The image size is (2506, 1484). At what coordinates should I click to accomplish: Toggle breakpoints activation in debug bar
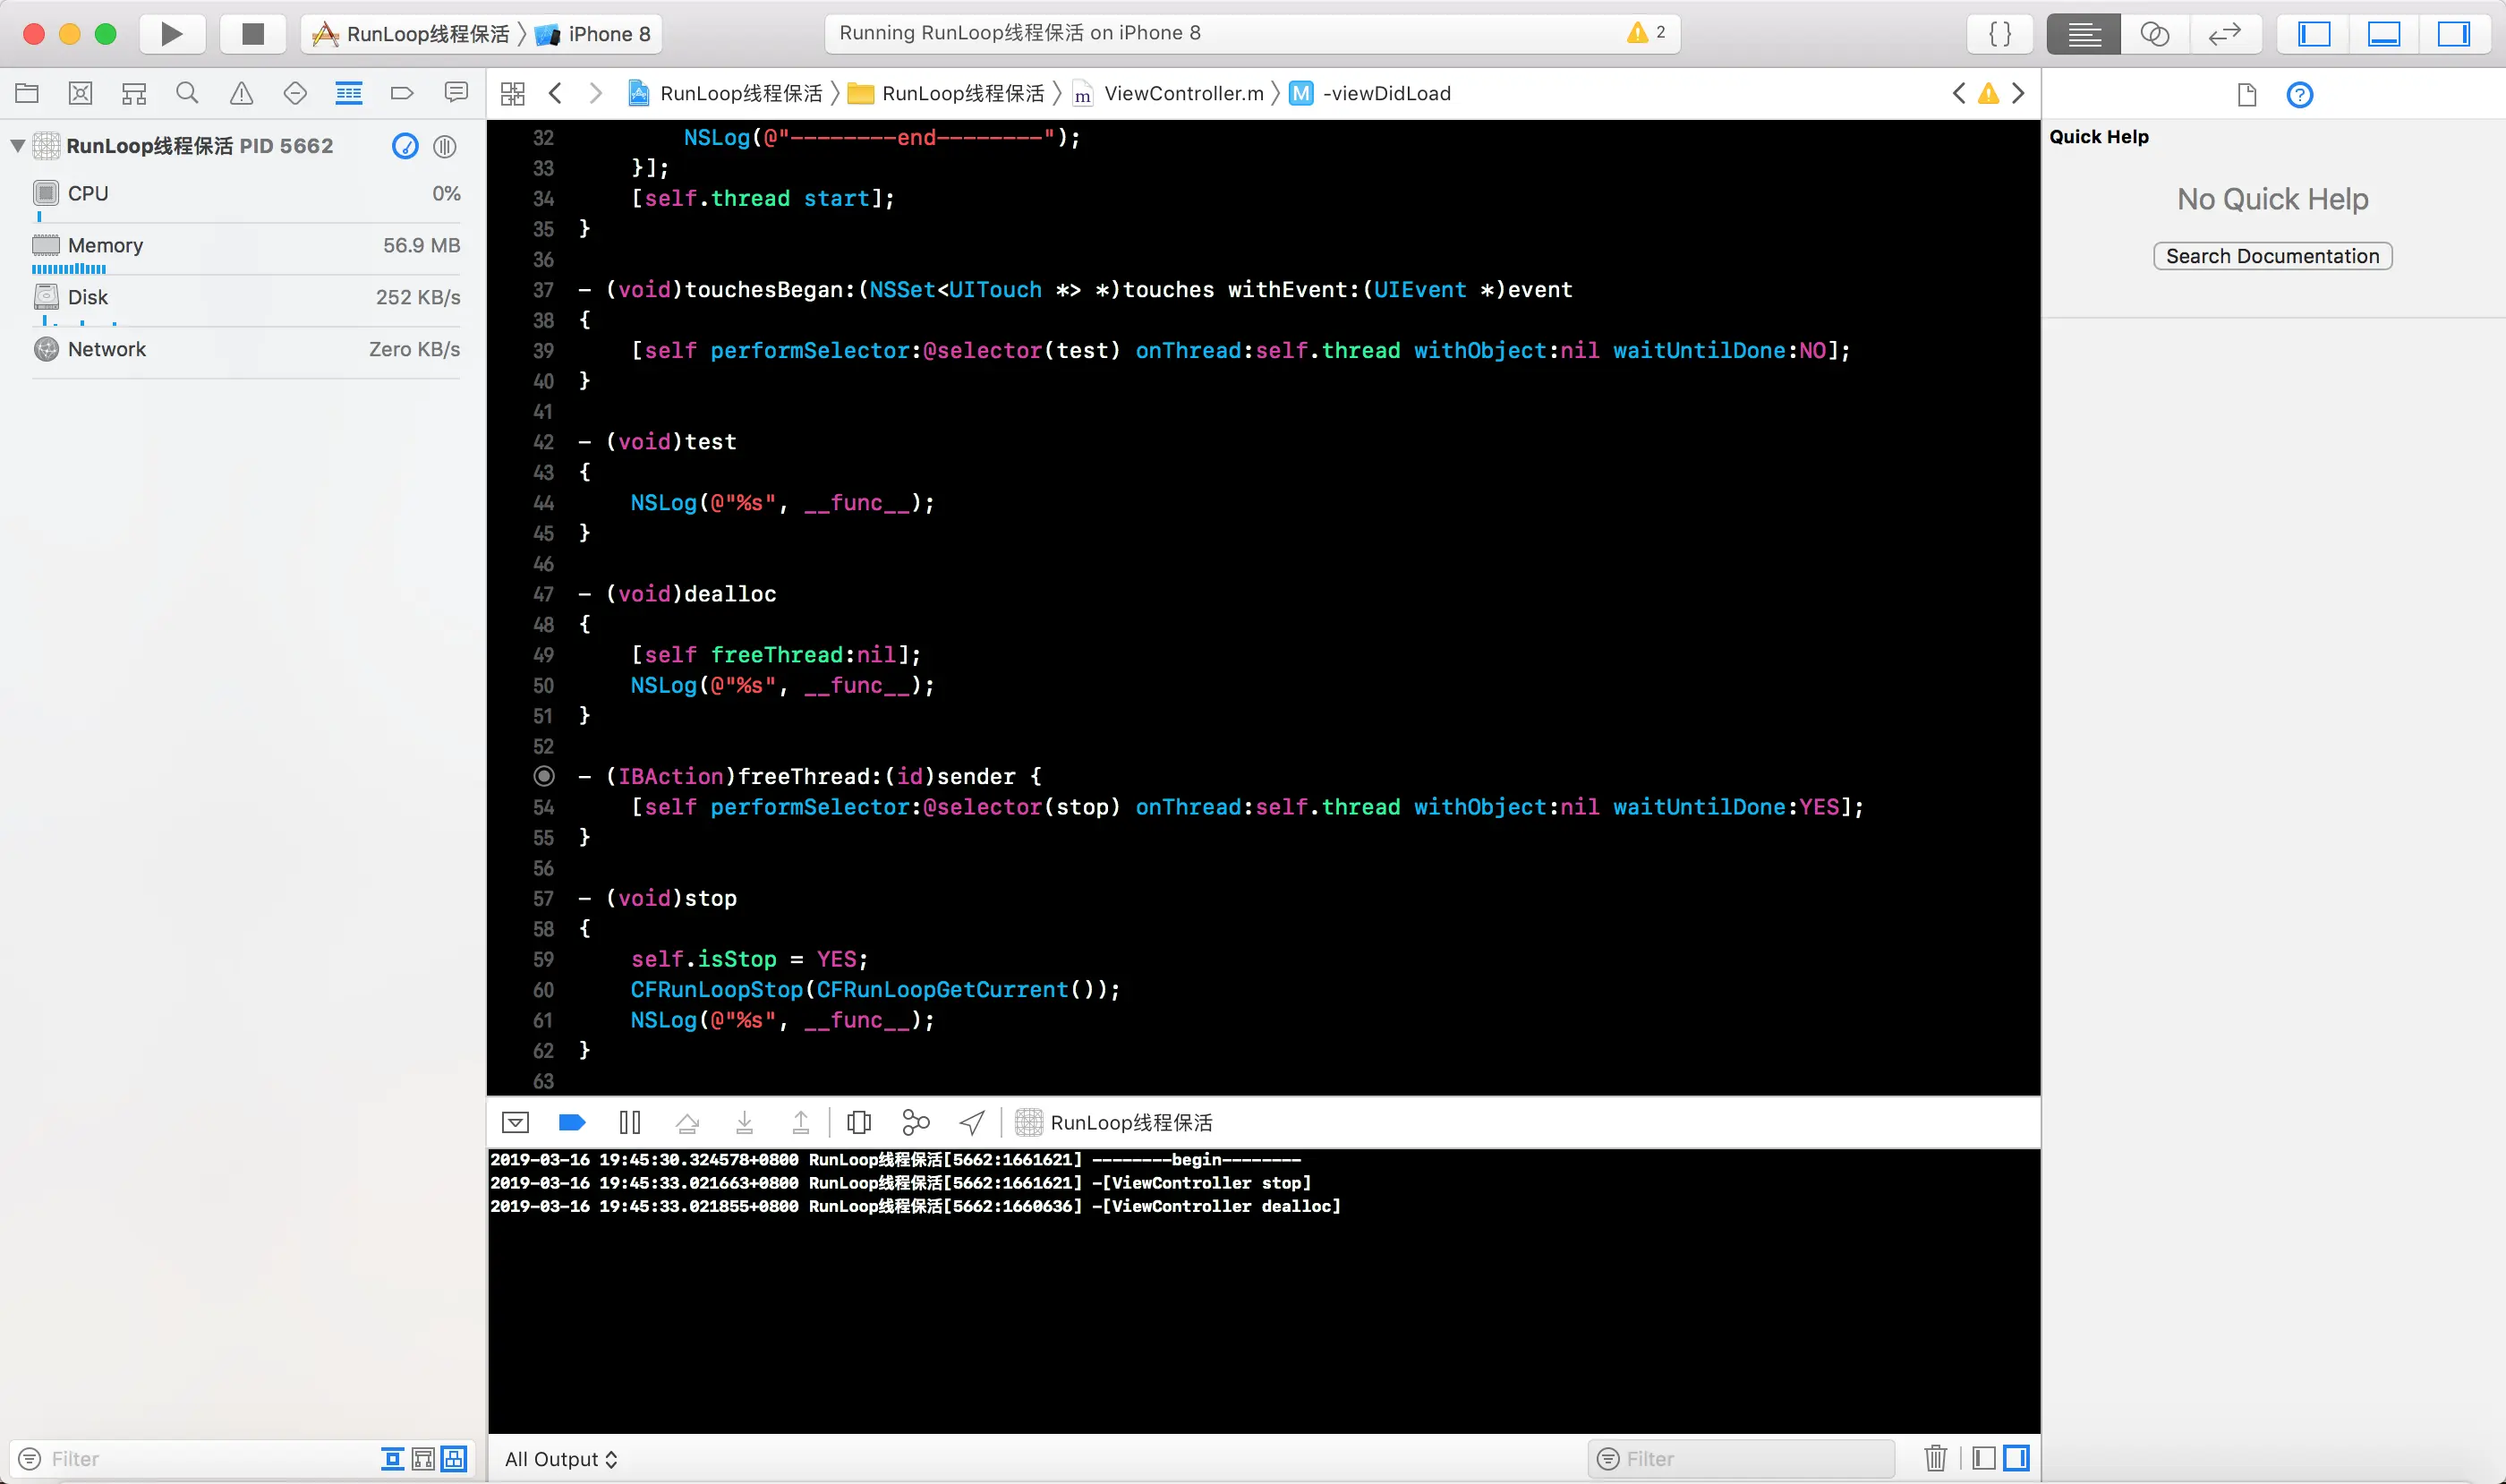(572, 1122)
